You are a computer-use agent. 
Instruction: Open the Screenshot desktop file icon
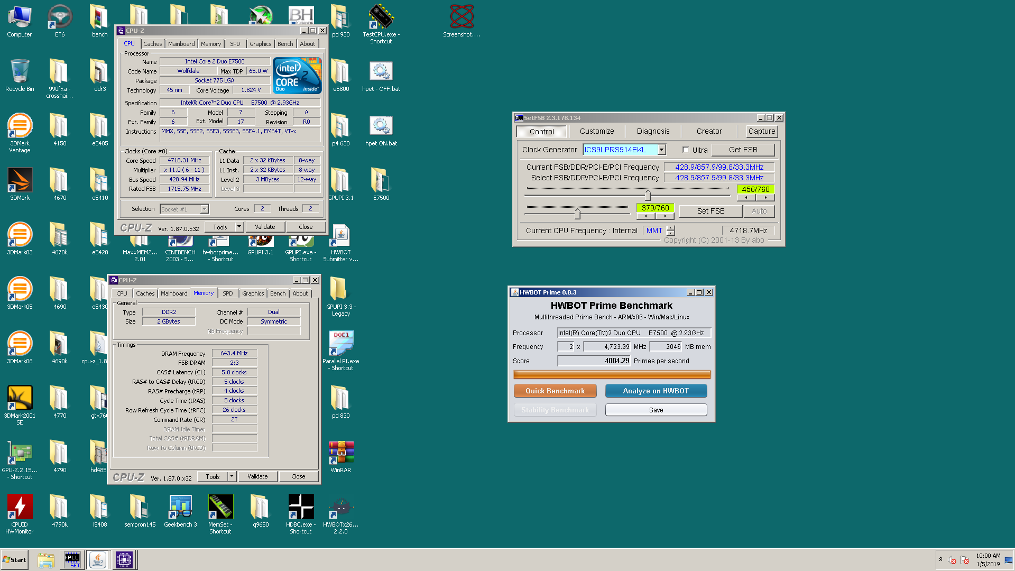click(x=462, y=21)
